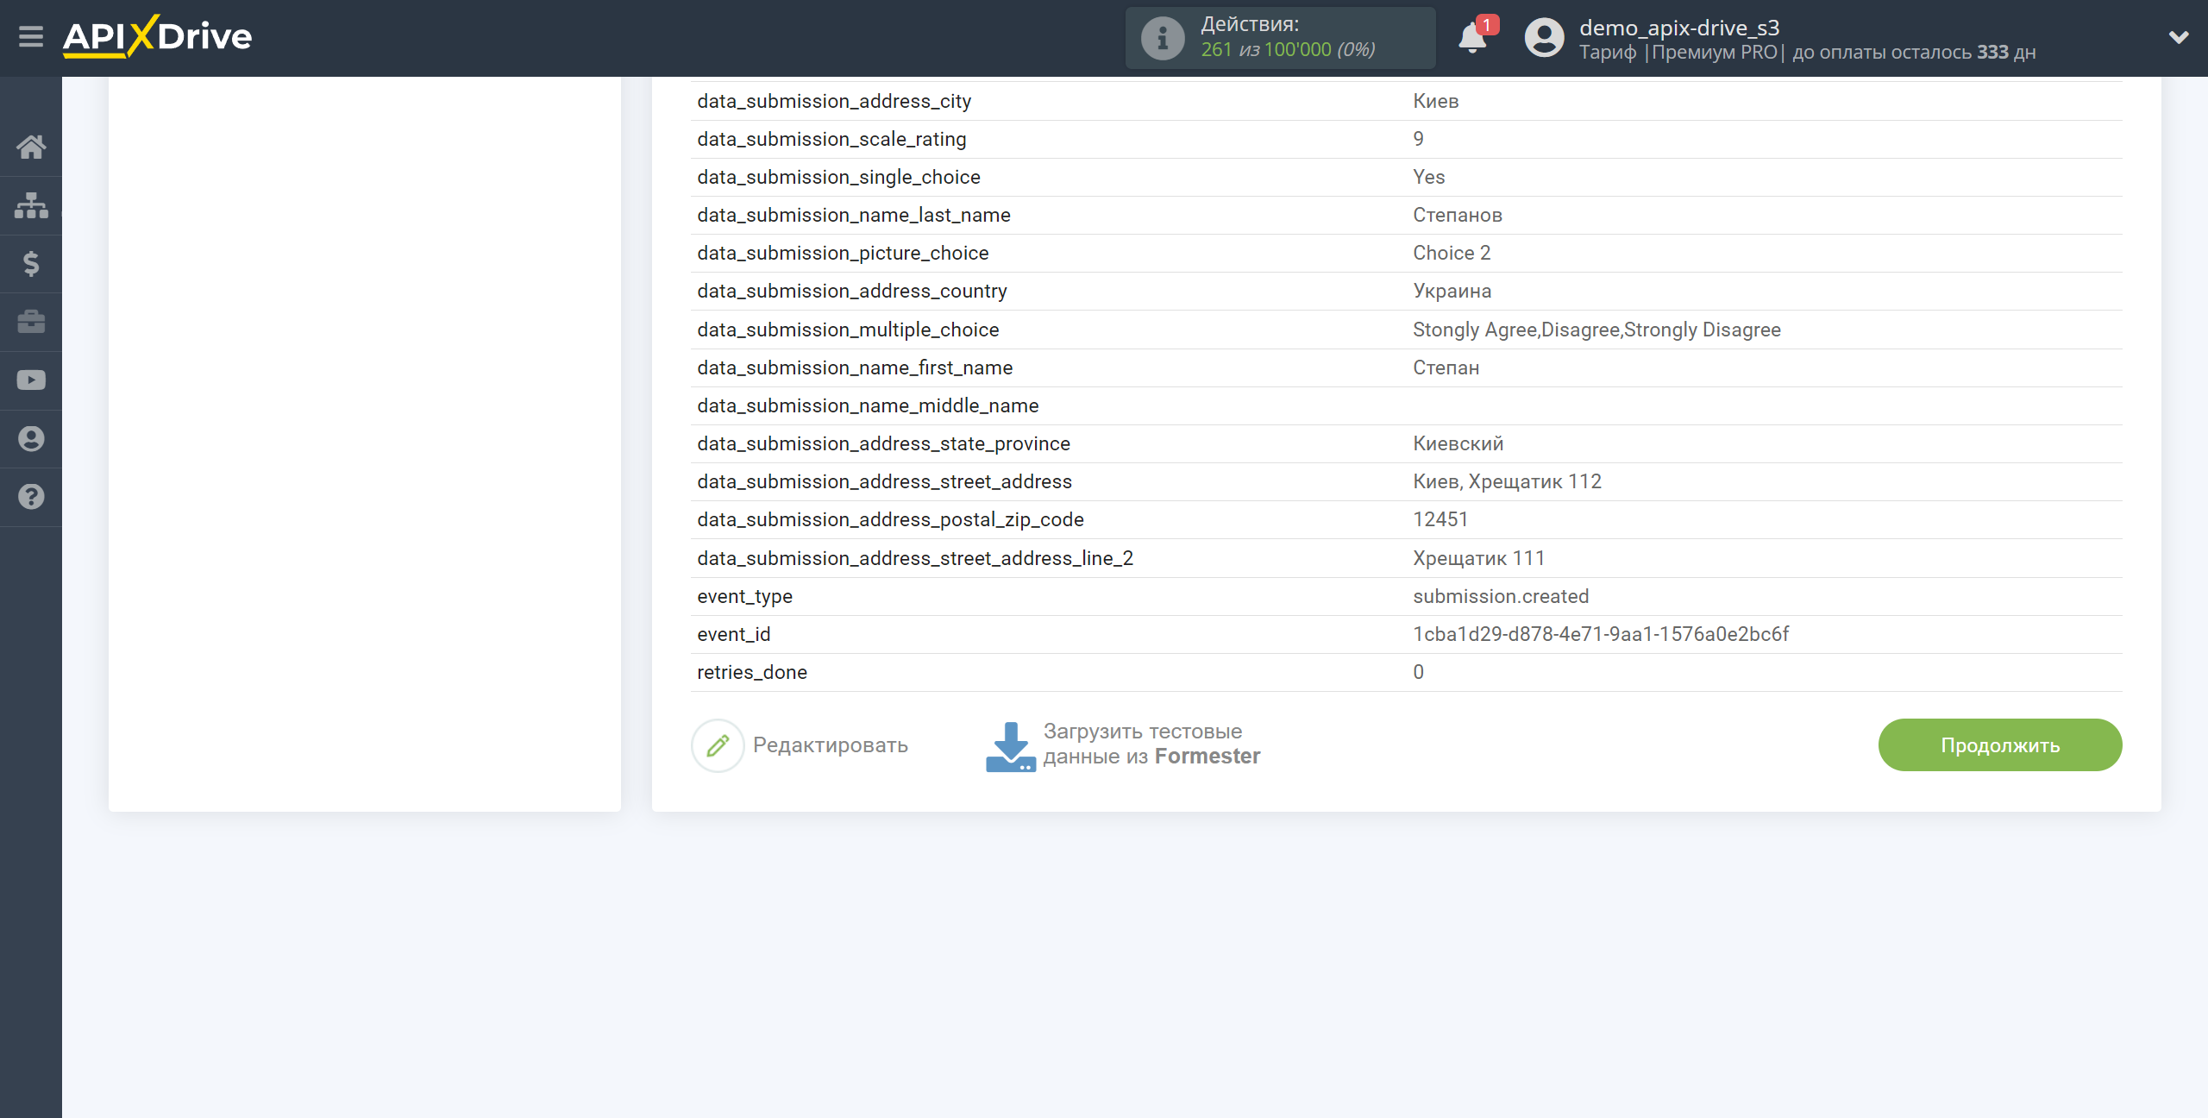Select value Choice 2
This screenshot has width=2208, height=1118.
[1452, 254]
